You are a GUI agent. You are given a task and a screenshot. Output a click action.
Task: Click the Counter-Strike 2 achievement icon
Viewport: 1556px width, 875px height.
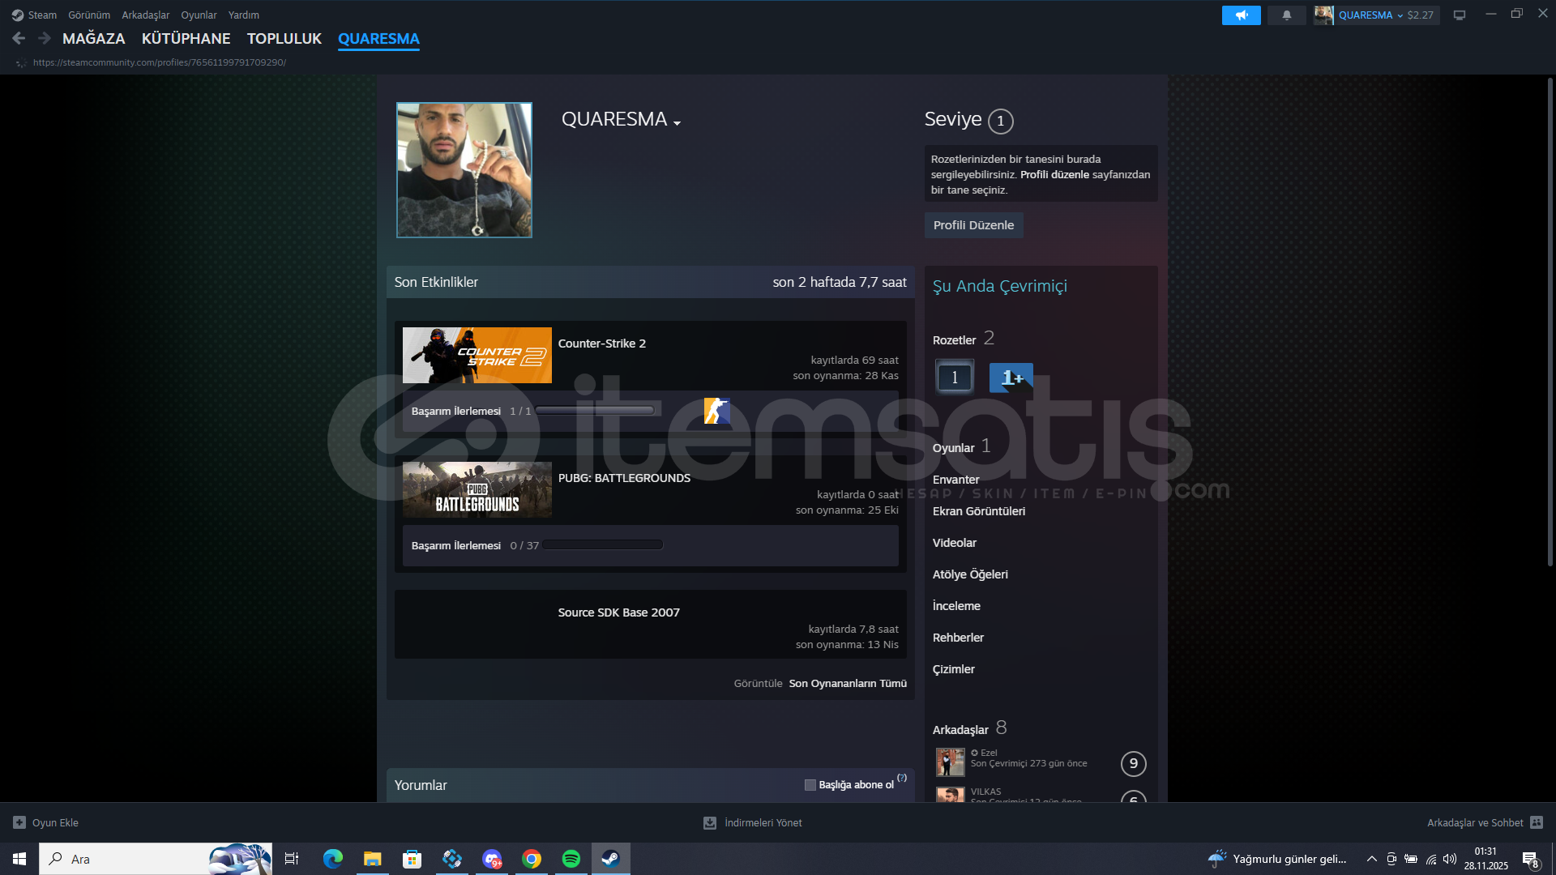tap(716, 411)
